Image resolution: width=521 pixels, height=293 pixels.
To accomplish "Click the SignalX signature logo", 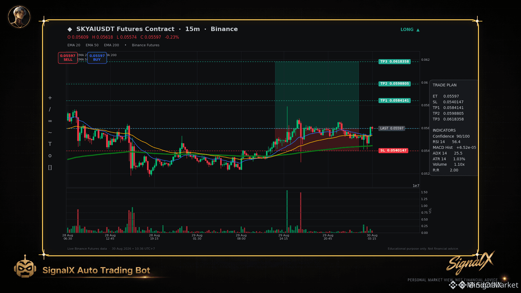I will point(470,263).
